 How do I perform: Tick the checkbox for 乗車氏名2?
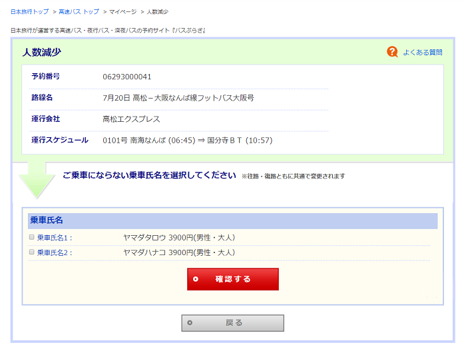click(x=31, y=252)
